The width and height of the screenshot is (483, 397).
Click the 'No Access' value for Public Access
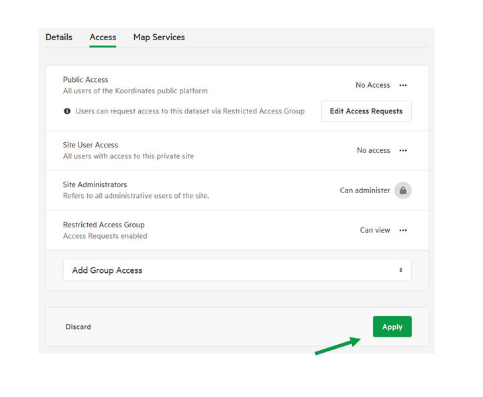click(x=373, y=85)
